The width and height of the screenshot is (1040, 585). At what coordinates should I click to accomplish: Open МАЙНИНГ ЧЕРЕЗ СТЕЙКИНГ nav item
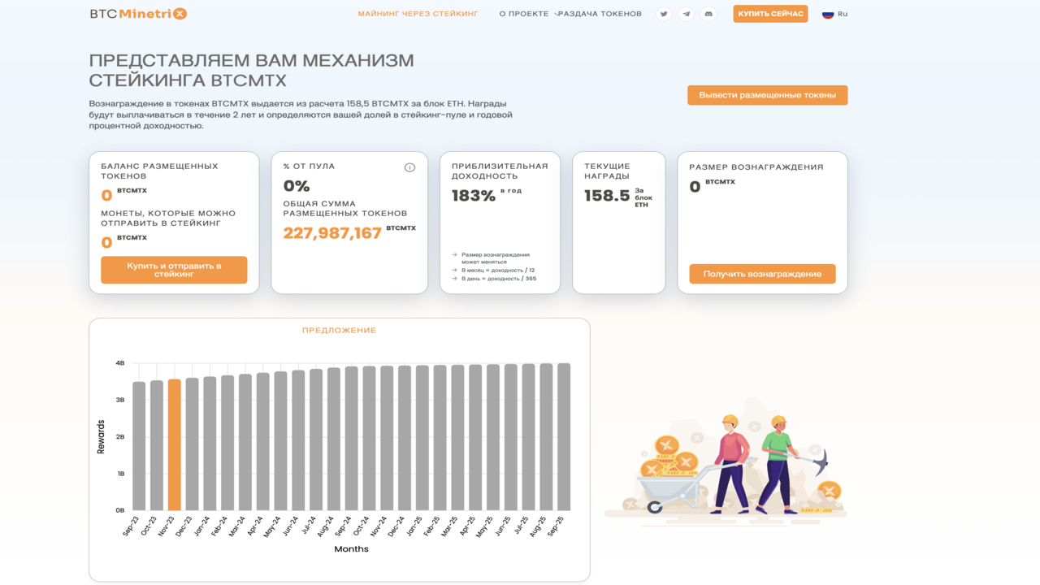(x=418, y=14)
